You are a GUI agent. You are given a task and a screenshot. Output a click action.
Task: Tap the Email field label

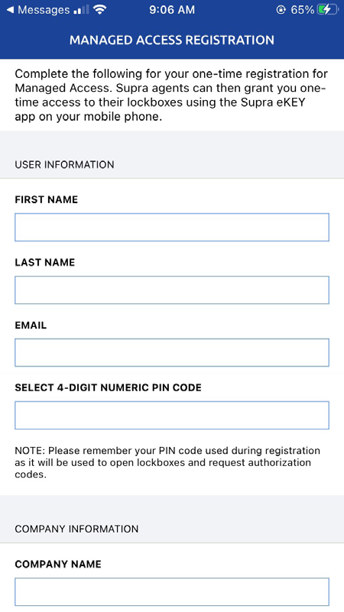pos(31,325)
